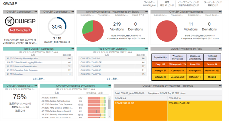Click the Minor: 0 impact cell
229x121 pixels.
coord(212,77)
